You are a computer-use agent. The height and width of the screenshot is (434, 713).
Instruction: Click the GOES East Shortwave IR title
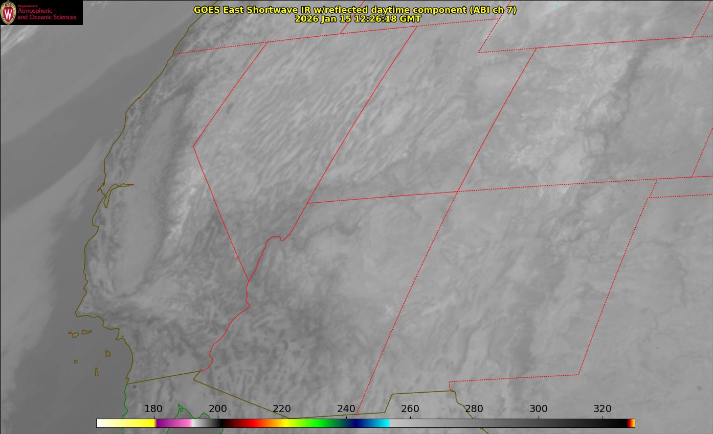tap(354, 10)
